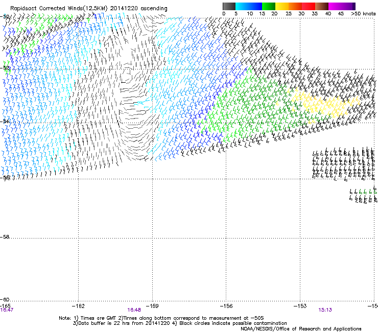Click the purple '16:47' time label
Image resolution: width=378 pixels, height=332 pixels.
7,310
